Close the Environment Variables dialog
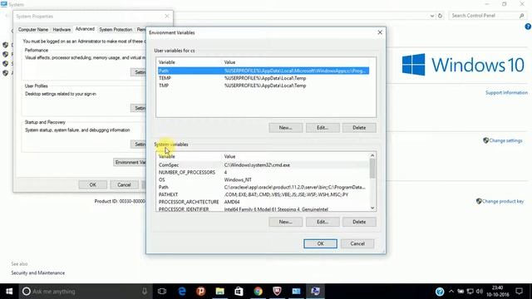 380,32
